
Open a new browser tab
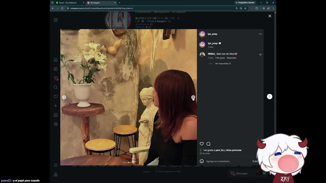click(119, 3)
